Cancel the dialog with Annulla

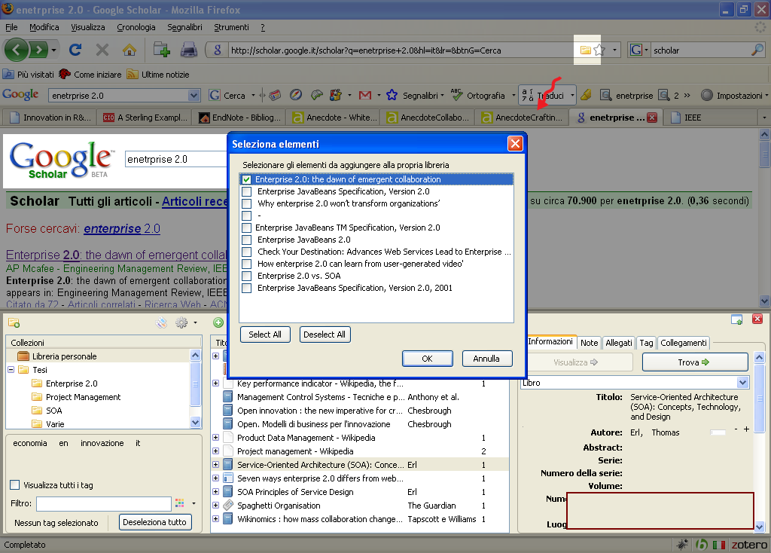tap(486, 359)
